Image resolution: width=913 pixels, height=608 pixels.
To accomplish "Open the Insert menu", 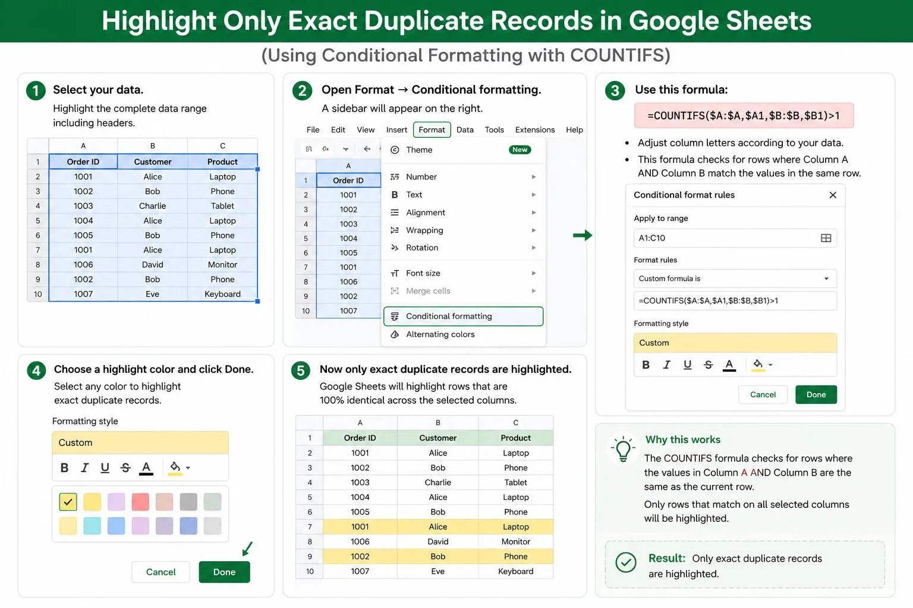I will click(x=396, y=130).
